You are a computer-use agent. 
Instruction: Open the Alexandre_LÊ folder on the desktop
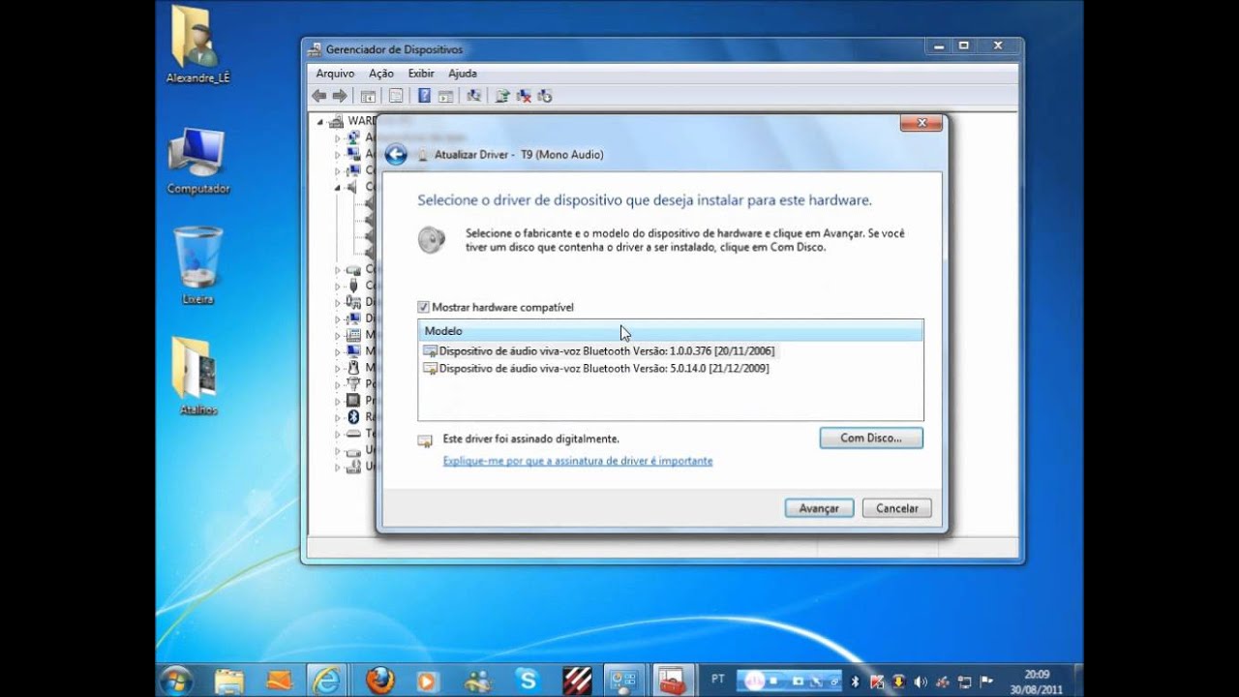pyautogui.click(x=198, y=45)
